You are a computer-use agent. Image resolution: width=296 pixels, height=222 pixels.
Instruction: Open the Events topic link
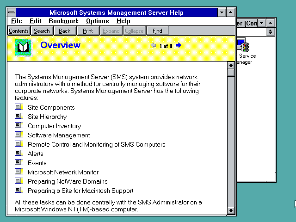pos(37,163)
